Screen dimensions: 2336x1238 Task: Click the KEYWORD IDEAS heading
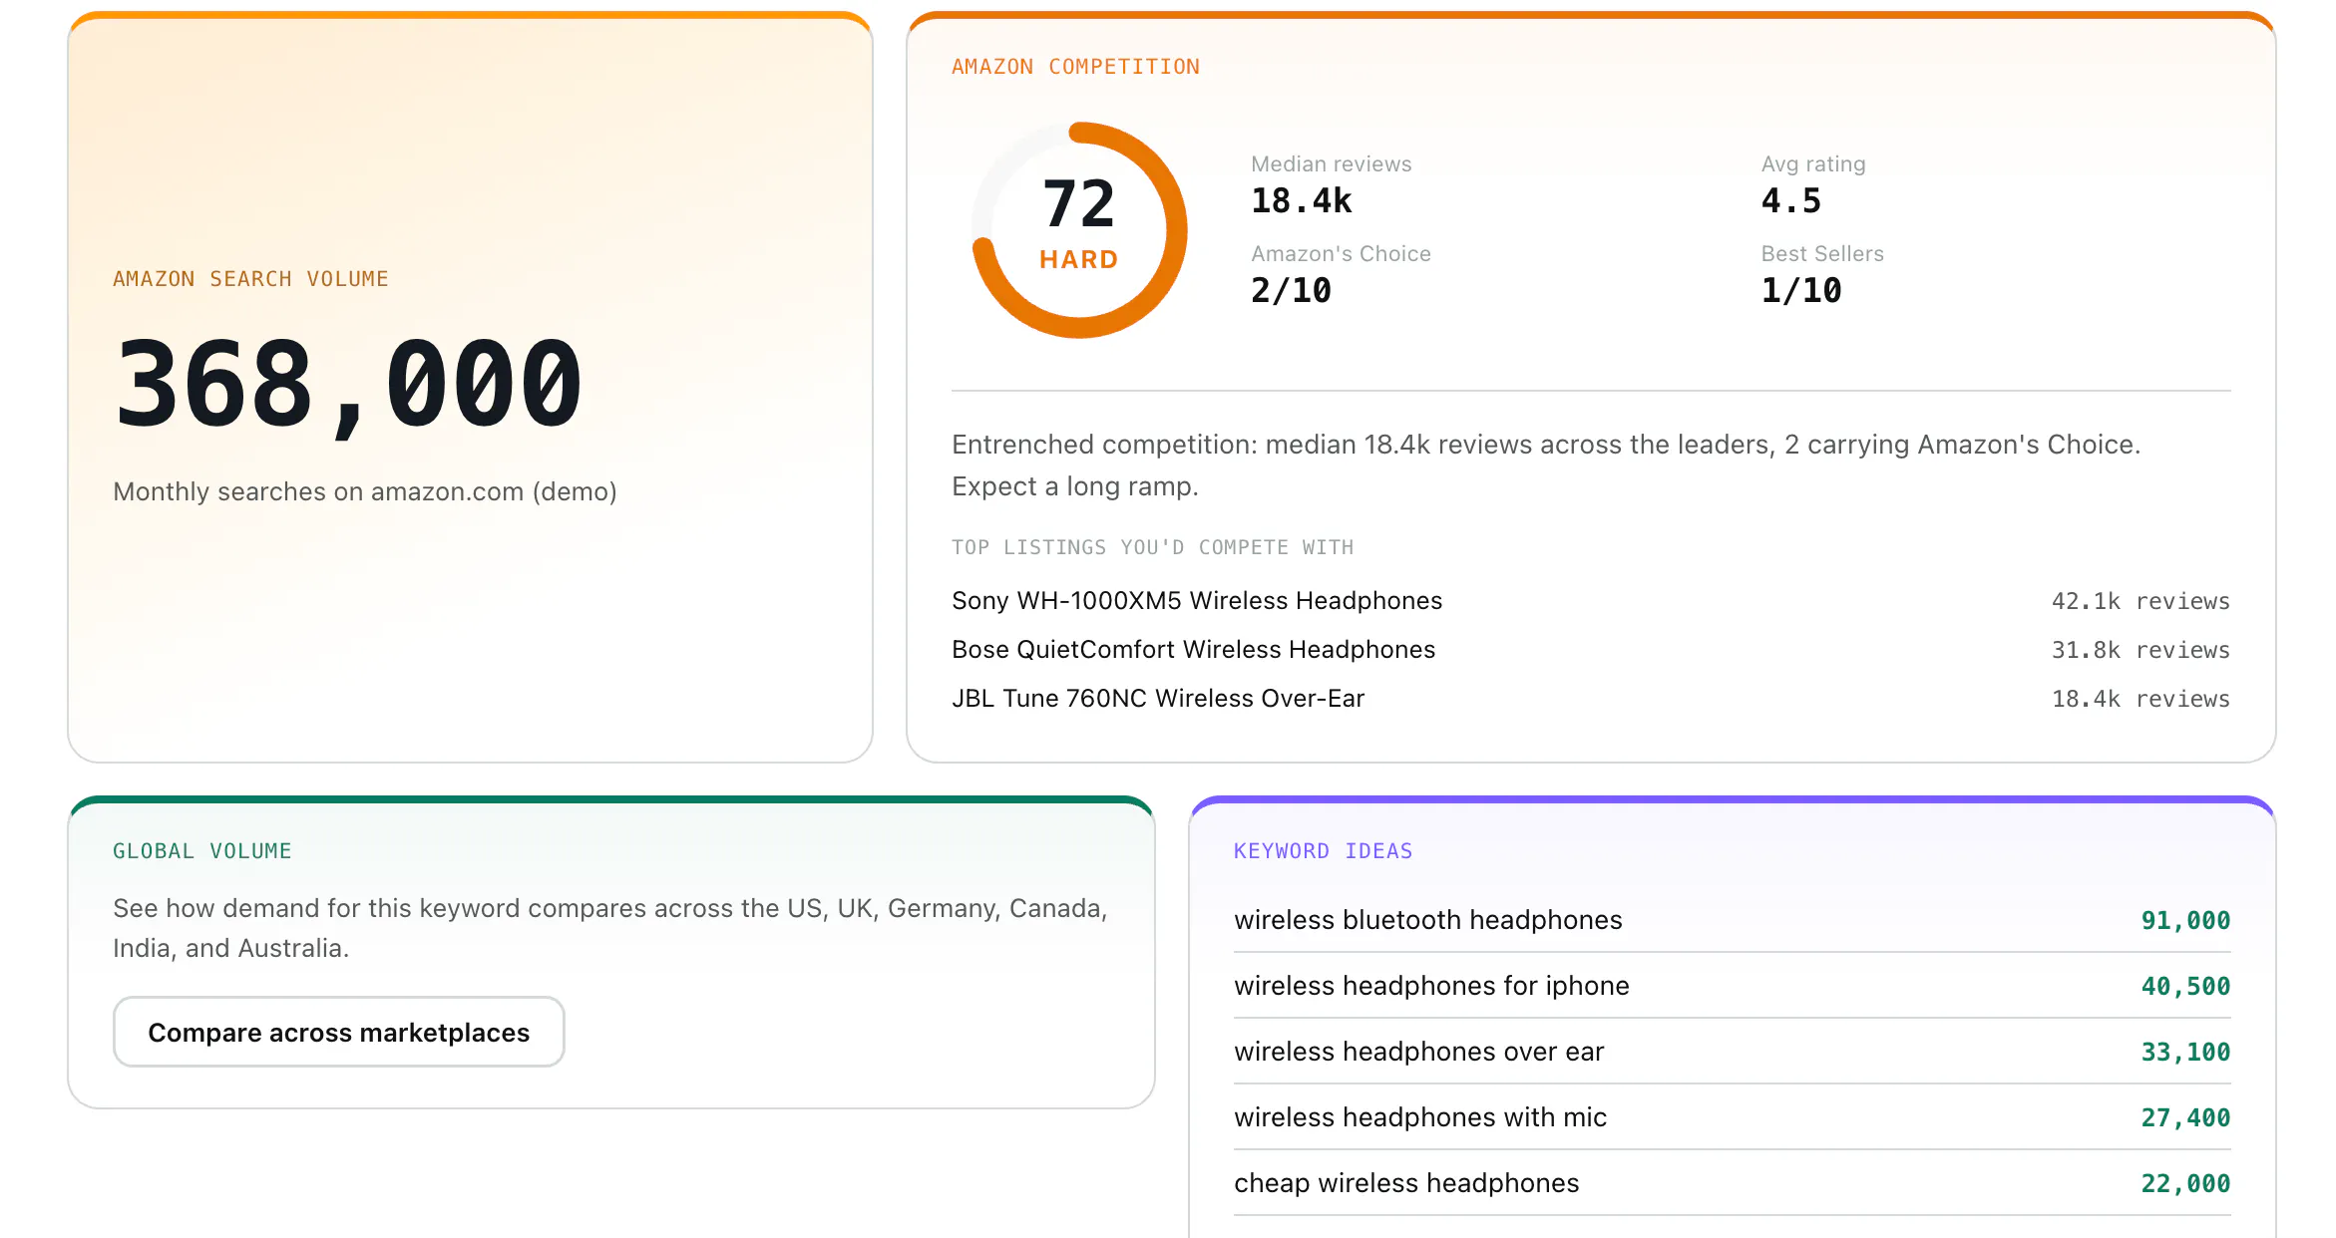(x=1323, y=851)
